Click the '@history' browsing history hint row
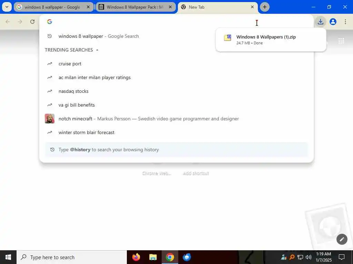 click(176, 150)
